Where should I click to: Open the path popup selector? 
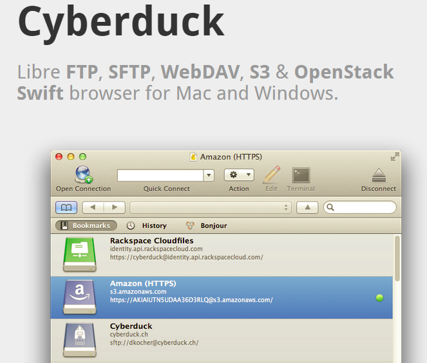[x=211, y=207]
